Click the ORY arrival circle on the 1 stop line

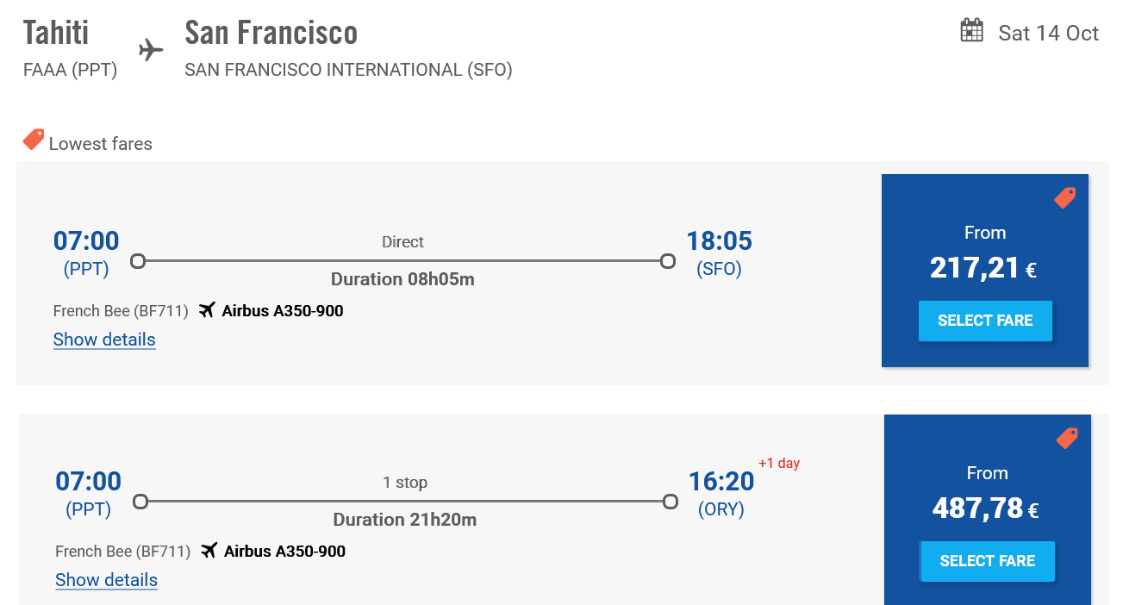pos(671,501)
